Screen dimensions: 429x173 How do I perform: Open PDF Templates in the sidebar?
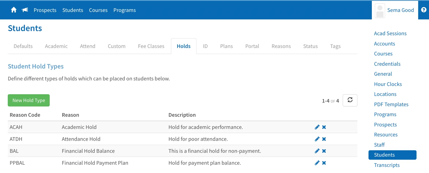[391, 104]
